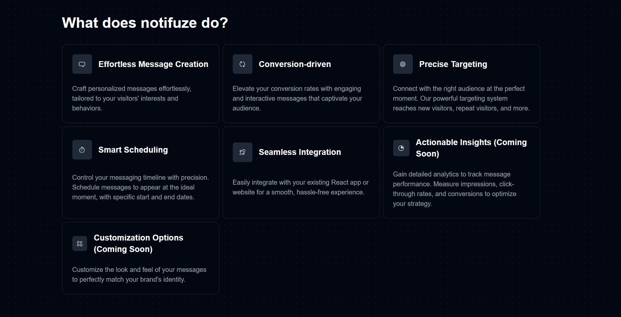Click the Actionable Insights pie chart icon
Viewport: 621px width, 317px height.
(x=401, y=148)
